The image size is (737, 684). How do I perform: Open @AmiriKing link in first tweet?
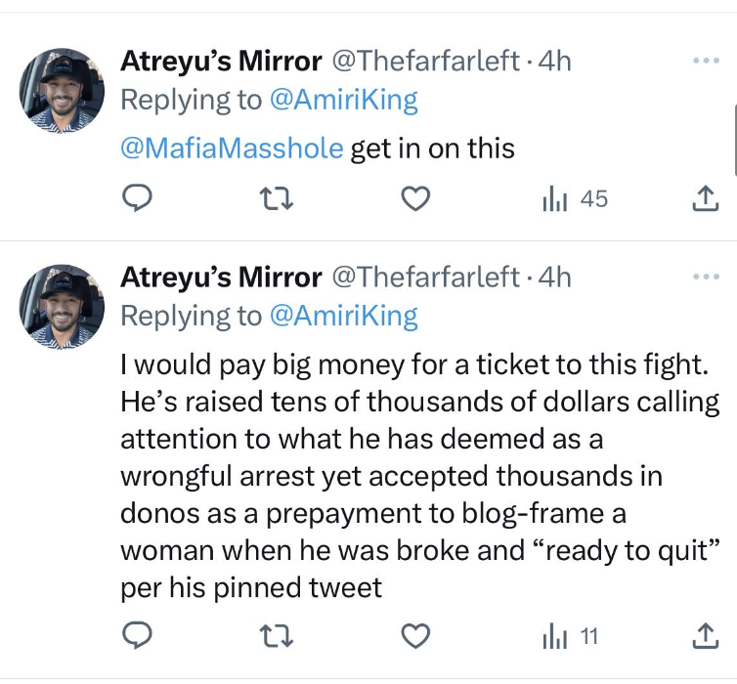[x=343, y=100]
